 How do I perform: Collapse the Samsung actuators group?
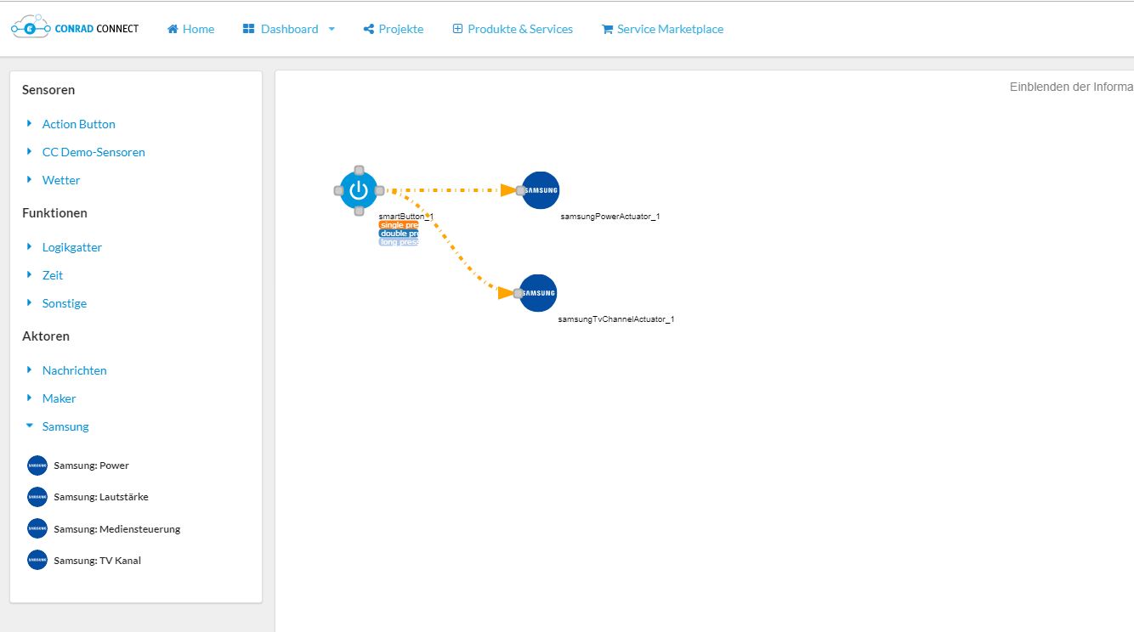65,426
